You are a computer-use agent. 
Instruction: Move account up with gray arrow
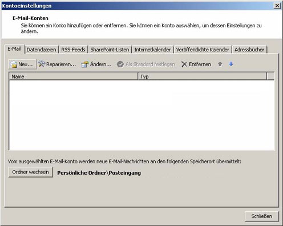point(220,64)
